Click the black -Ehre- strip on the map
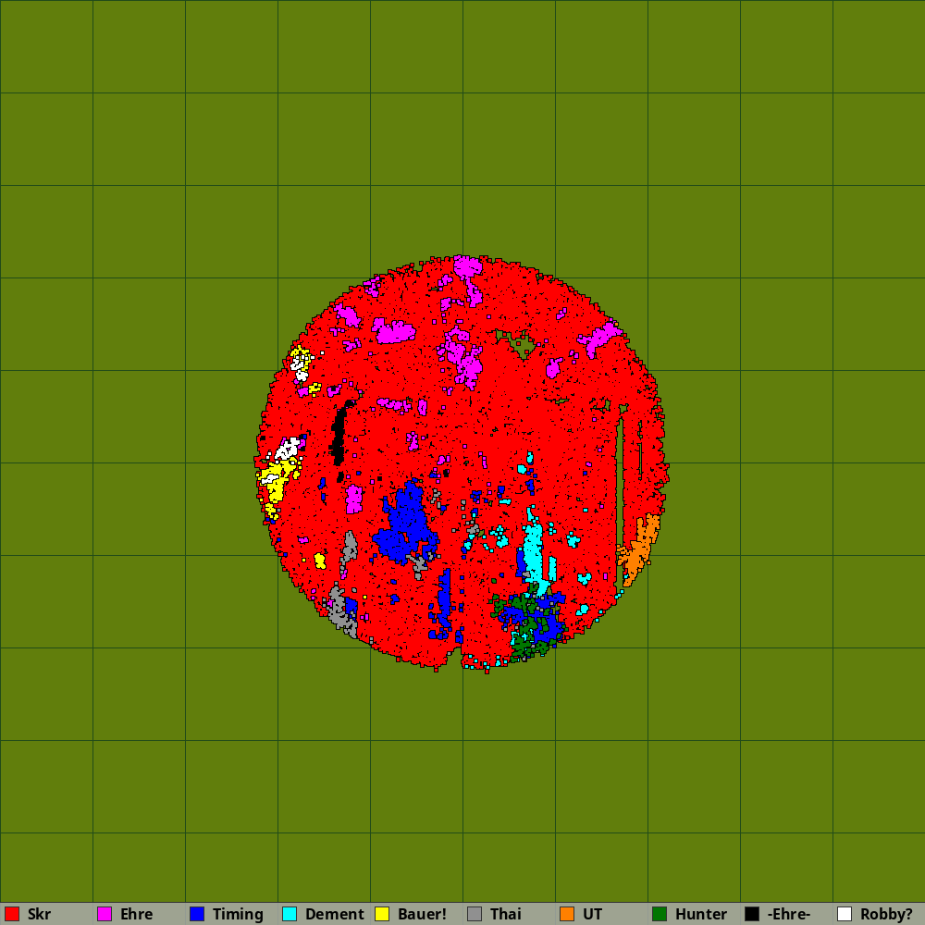925x925 pixels. coord(339,435)
